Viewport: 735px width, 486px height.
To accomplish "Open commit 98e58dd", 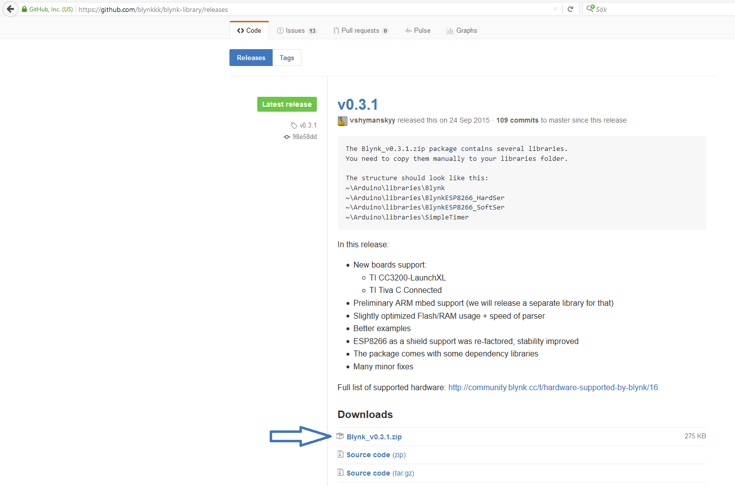I will [300, 137].
